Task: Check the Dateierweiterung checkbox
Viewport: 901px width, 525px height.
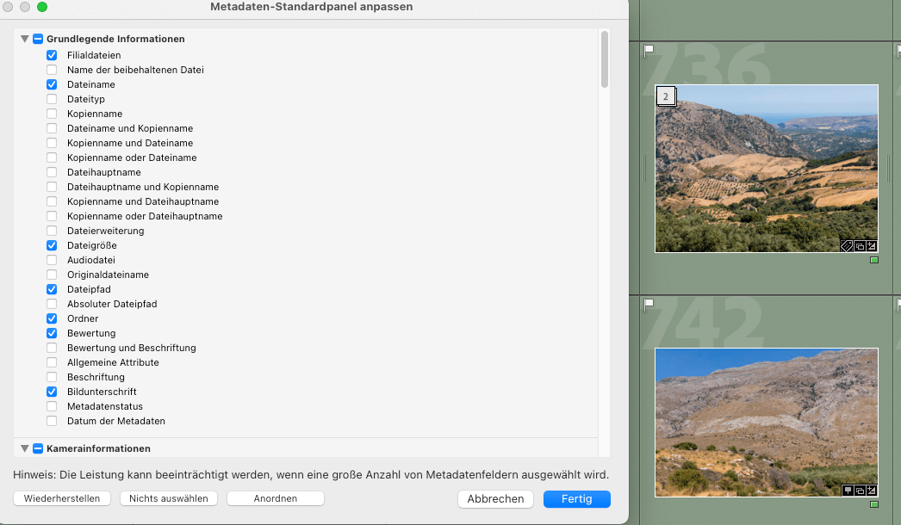Action: 52,231
